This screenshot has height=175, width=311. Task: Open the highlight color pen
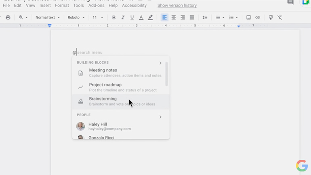[150, 17]
